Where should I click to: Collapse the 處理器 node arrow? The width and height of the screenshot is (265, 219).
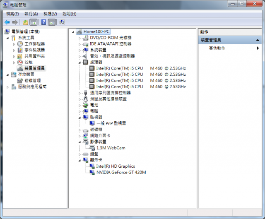click(x=79, y=63)
